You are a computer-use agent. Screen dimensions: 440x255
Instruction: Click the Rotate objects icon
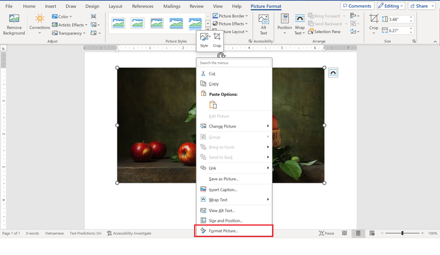point(353,32)
